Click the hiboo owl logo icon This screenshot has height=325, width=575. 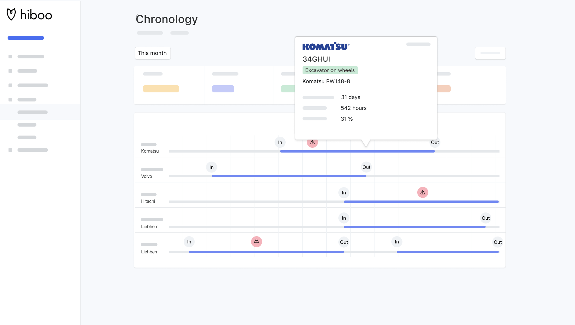tap(11, 14)
